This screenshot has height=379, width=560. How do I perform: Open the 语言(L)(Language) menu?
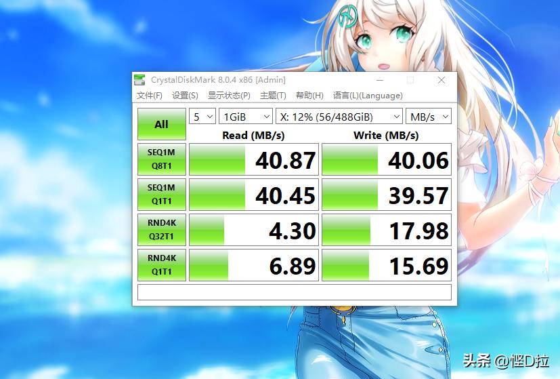368,96
